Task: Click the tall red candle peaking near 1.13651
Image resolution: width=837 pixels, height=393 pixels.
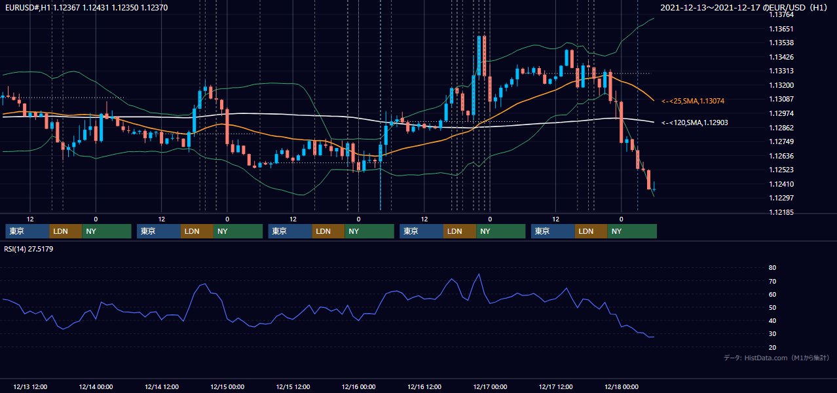Action: point(483,56)
